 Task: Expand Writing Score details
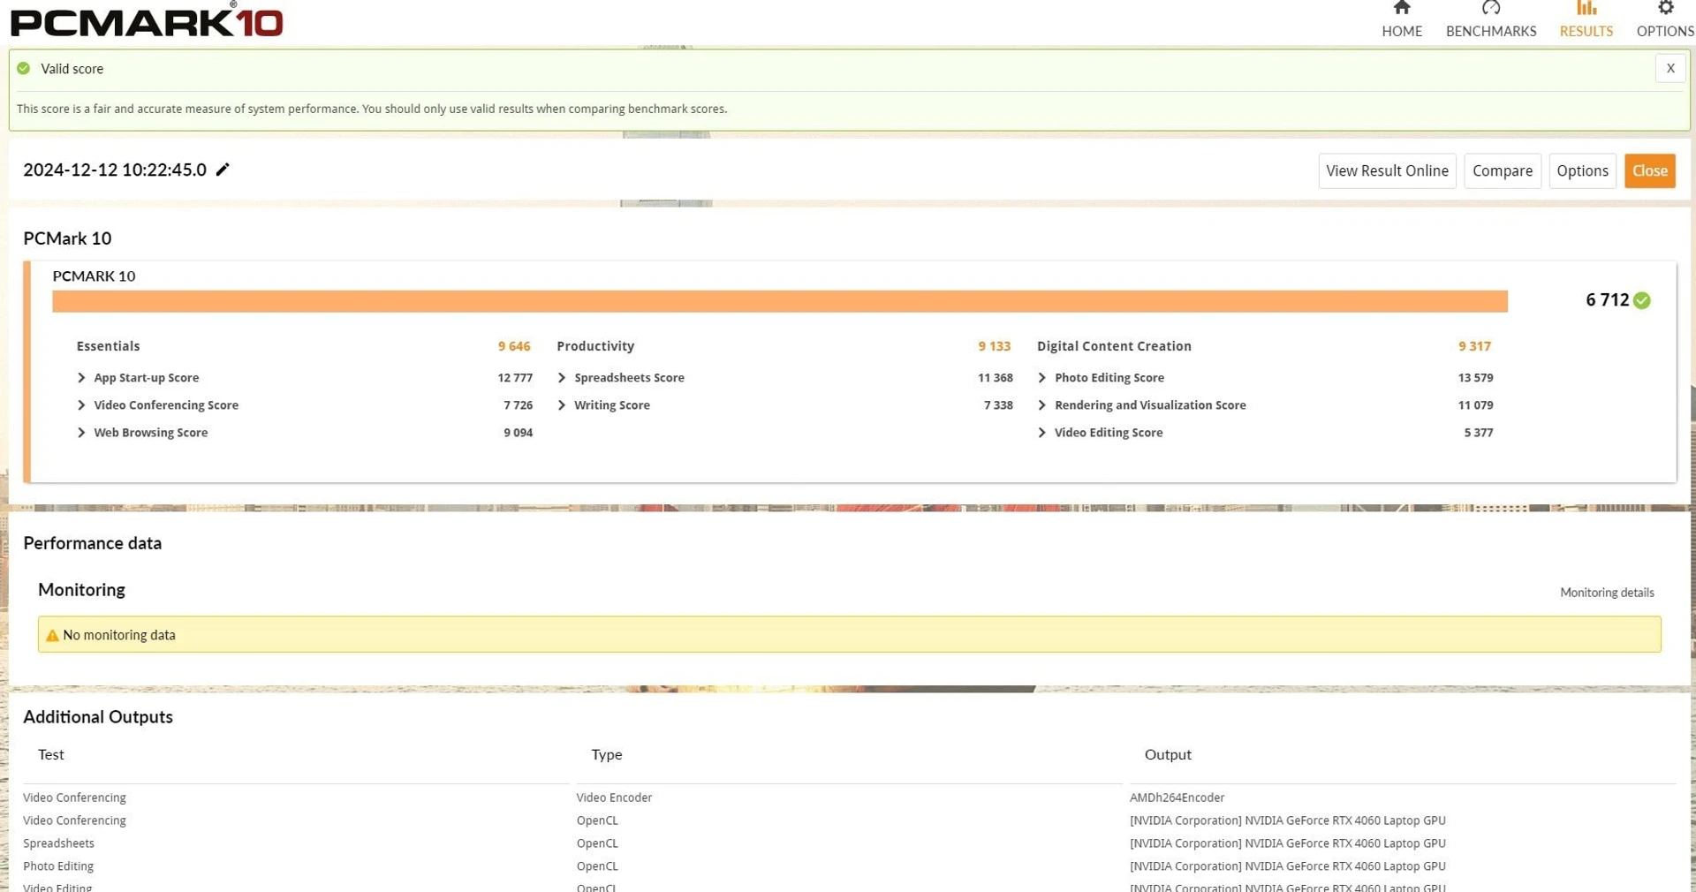(x=562, y=405)
